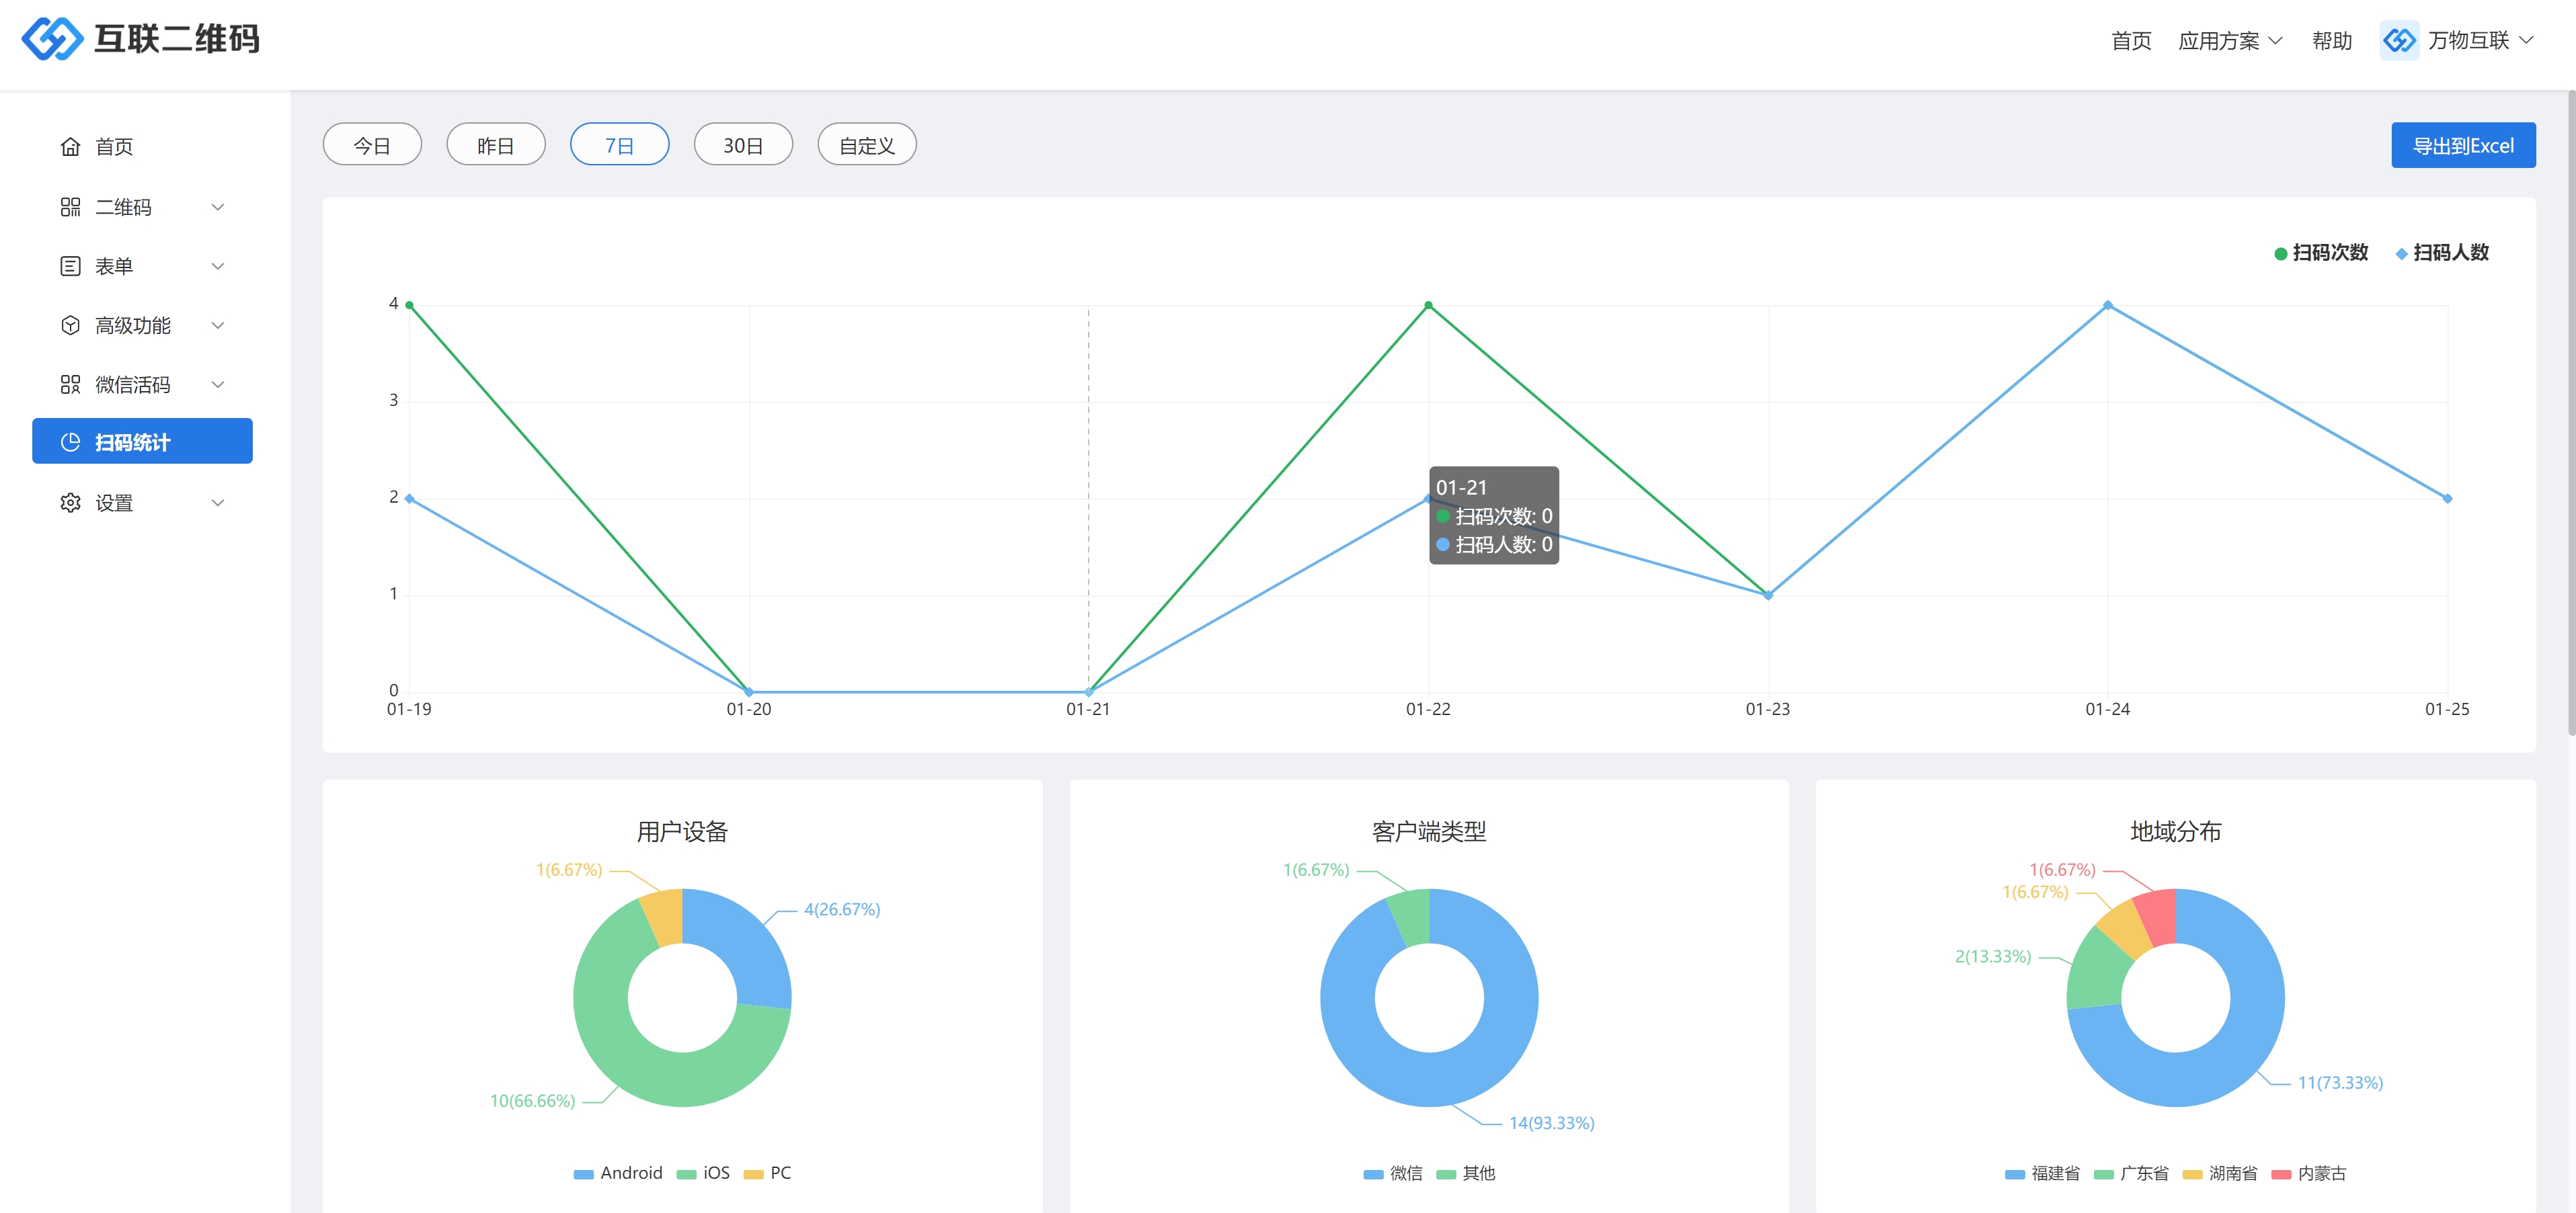Click the 互联二维码 logo icon
2576x1213 pixels.
click(x=52, y=39)
